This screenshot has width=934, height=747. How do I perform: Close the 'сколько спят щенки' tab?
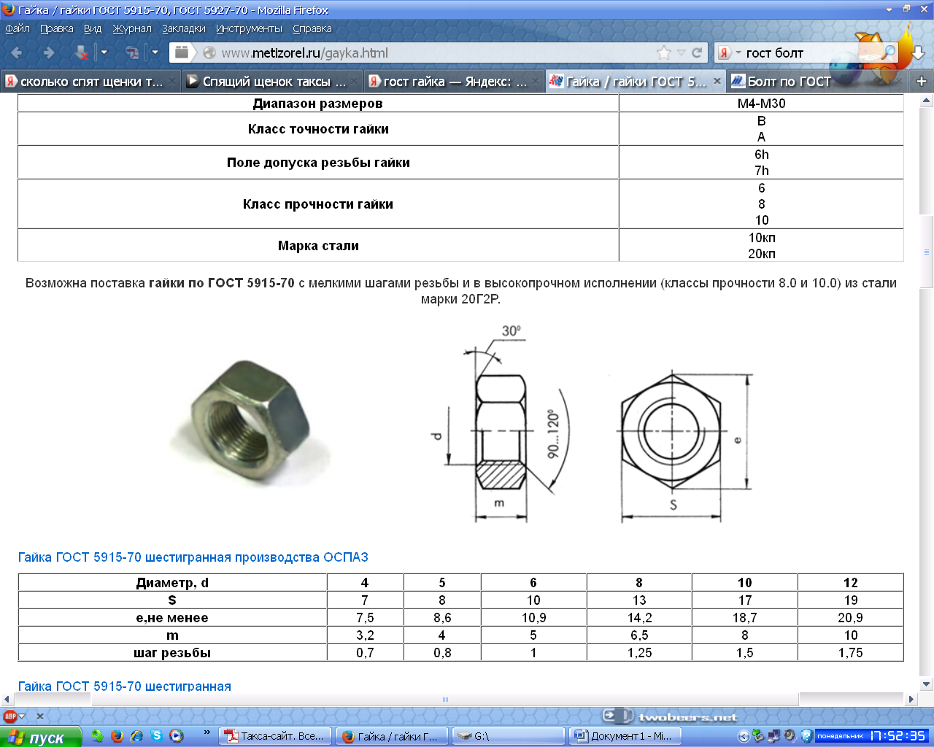click(172, 81)
